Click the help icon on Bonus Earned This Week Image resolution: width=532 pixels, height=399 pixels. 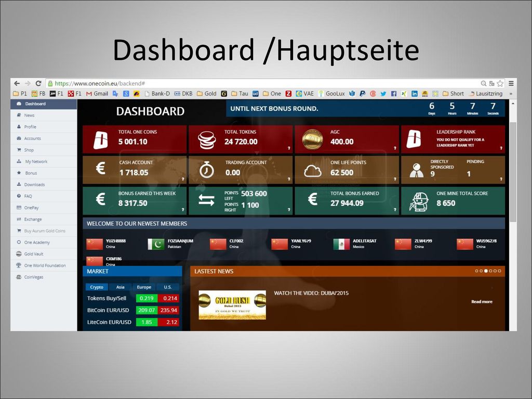click(x=183, y=210)
